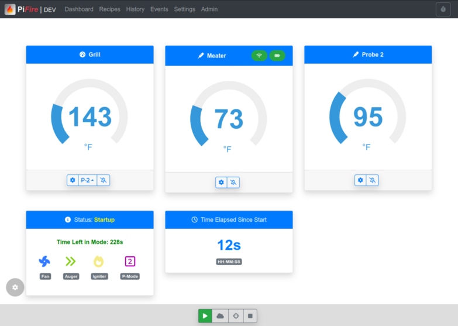Open Meater probe settings gear

[221, 183]
